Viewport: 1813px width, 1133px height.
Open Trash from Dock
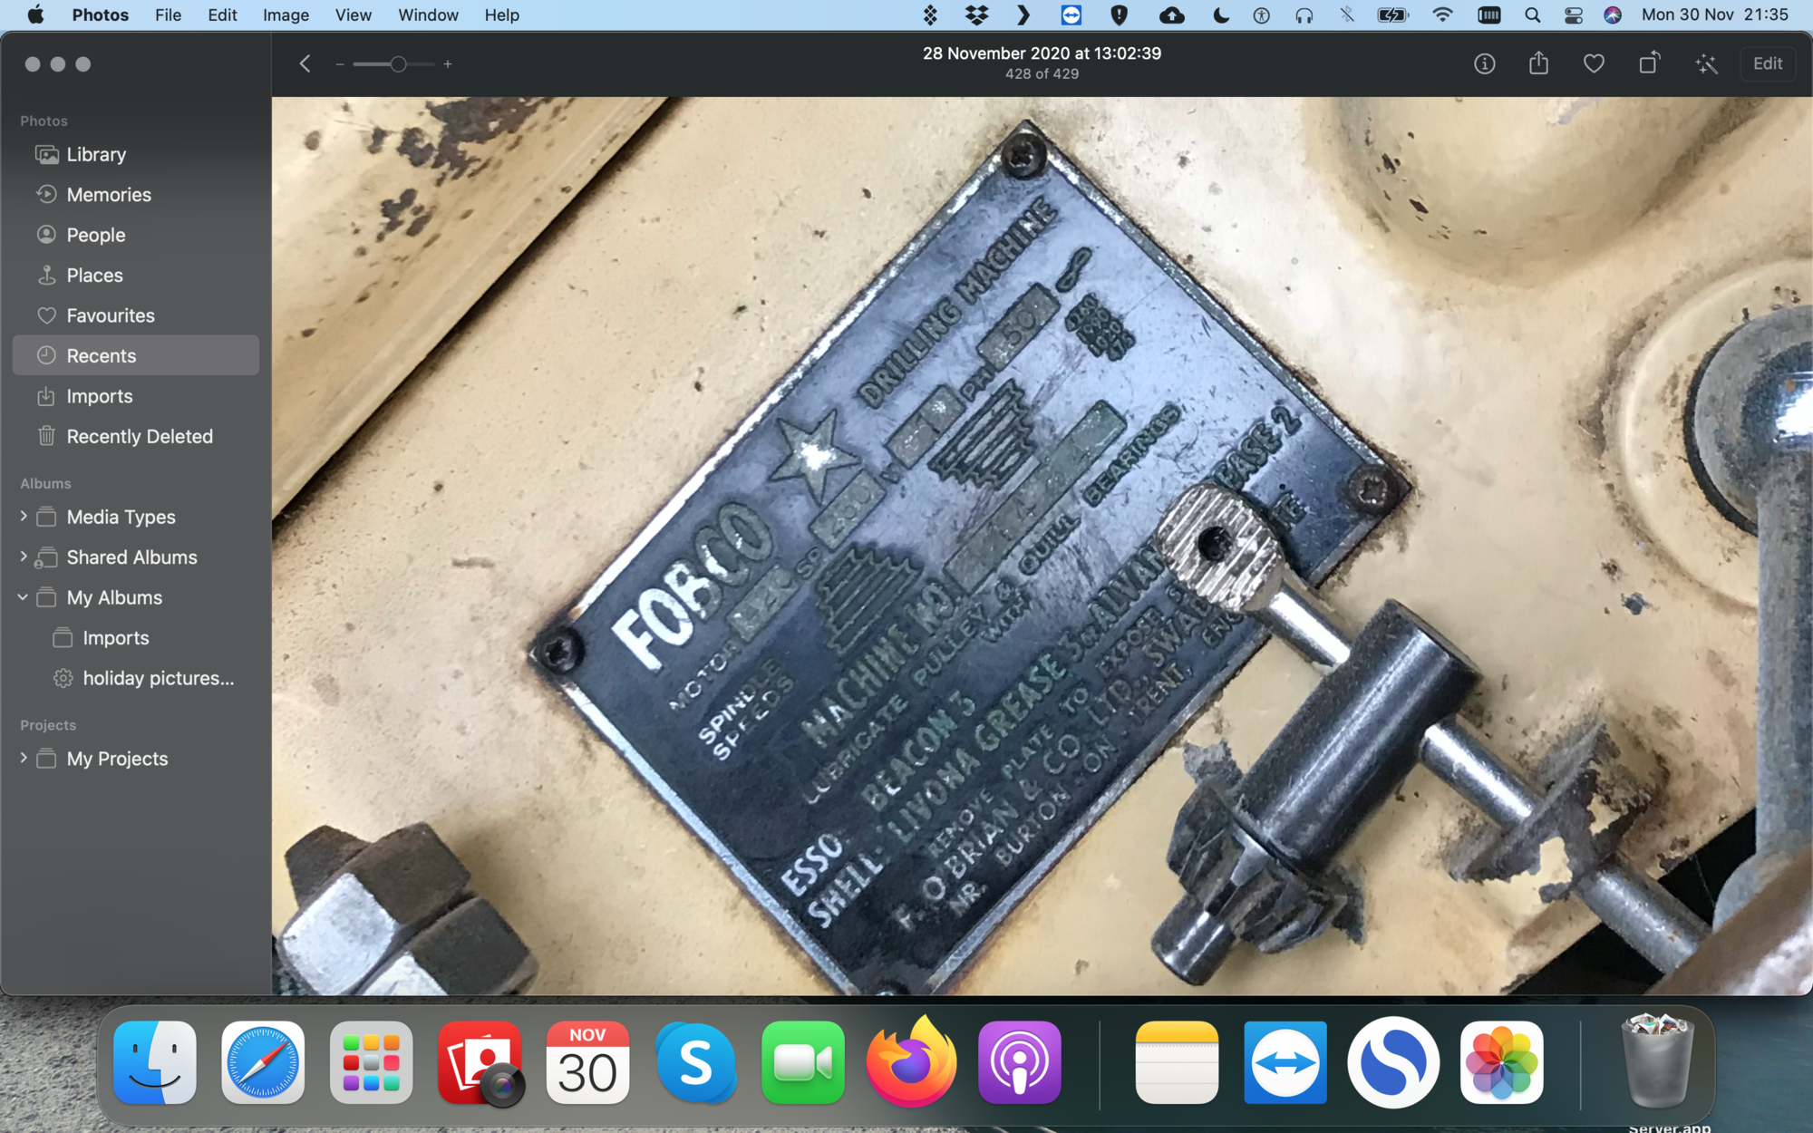(1657, 1060)
